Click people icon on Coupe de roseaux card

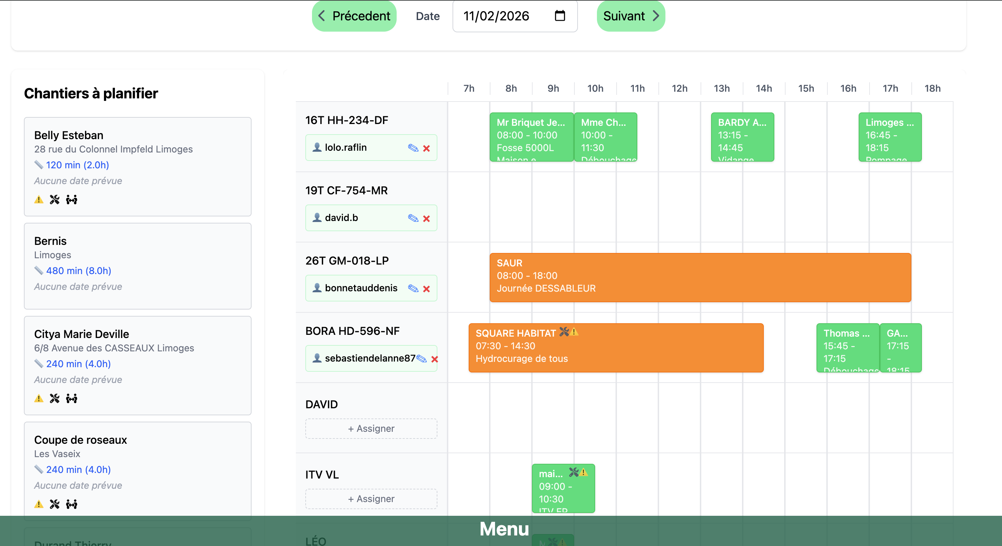tap(72, 504)
